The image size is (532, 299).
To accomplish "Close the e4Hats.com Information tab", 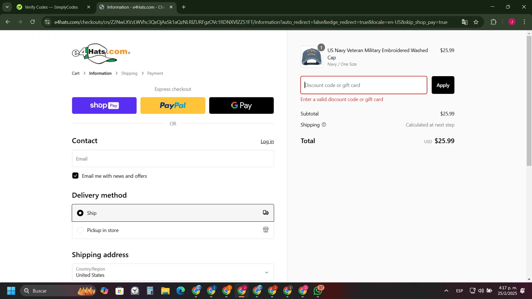I will [x=171, y=7].
